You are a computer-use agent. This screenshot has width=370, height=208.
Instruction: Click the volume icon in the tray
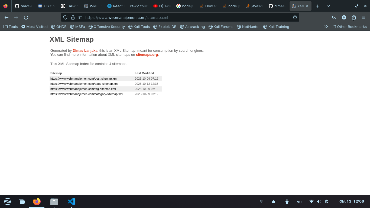tap(319, 201)
